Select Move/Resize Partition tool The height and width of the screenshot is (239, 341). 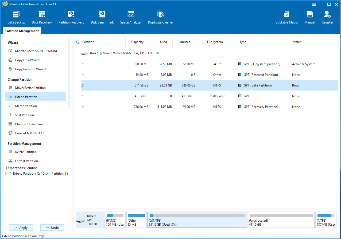[30, 88]
